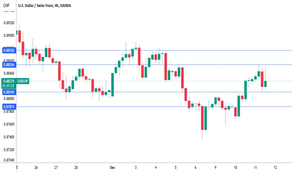Click the horizontal line at 0.87874

tap(154, 107)
